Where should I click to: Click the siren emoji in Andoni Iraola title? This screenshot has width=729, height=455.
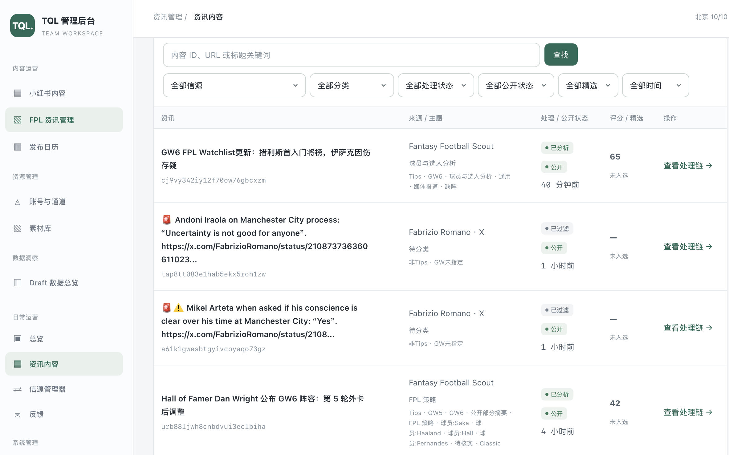point(167,220)
